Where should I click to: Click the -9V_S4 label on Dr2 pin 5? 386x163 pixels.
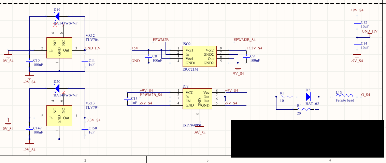(x=231, y=103)
